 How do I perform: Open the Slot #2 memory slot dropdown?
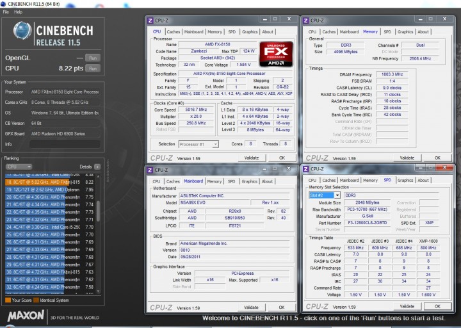tap(325, 195)
